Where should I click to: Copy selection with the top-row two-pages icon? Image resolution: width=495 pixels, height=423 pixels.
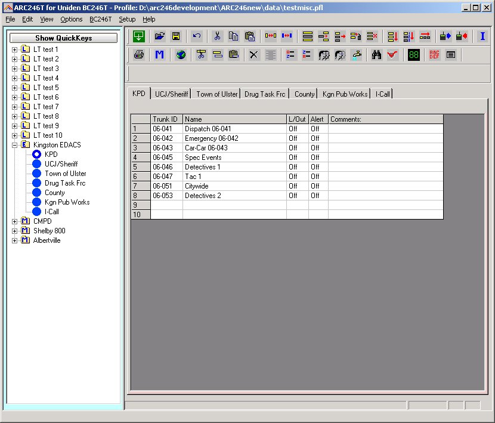(x=233, y=36)
